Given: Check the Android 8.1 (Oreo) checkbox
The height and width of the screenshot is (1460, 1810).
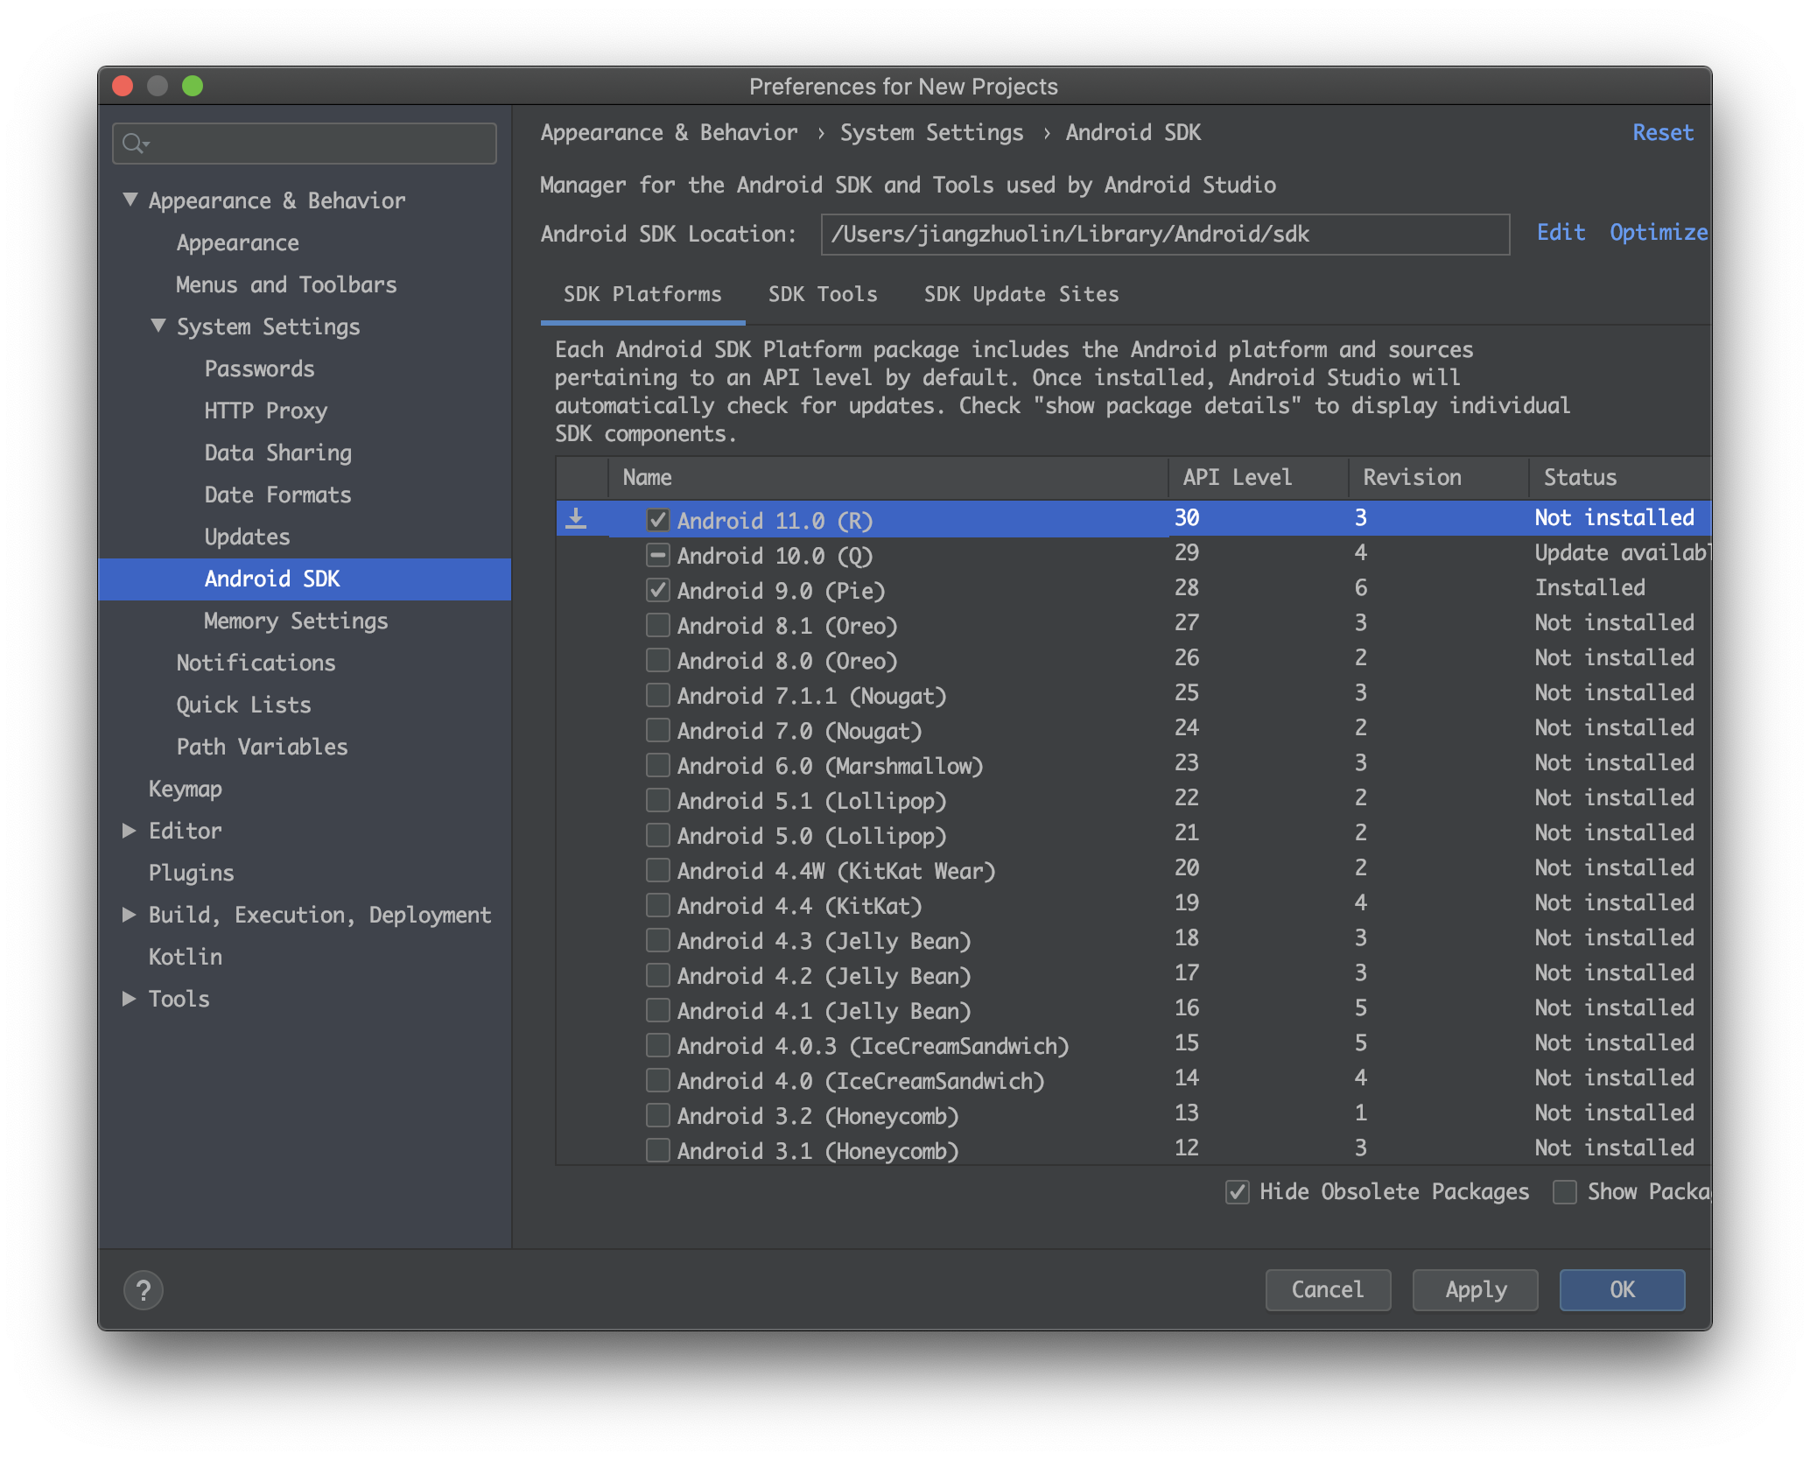Looking at the screenshot, I should [657, 625].
